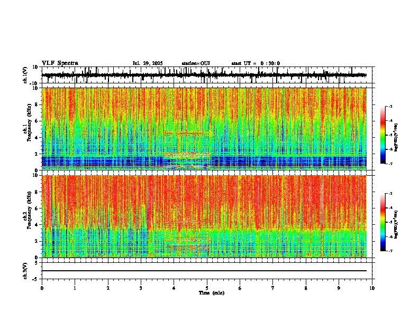Click time-axis tick label "9"
The height and width of the screenshot is (323, 419).
(x=339, y=288)
